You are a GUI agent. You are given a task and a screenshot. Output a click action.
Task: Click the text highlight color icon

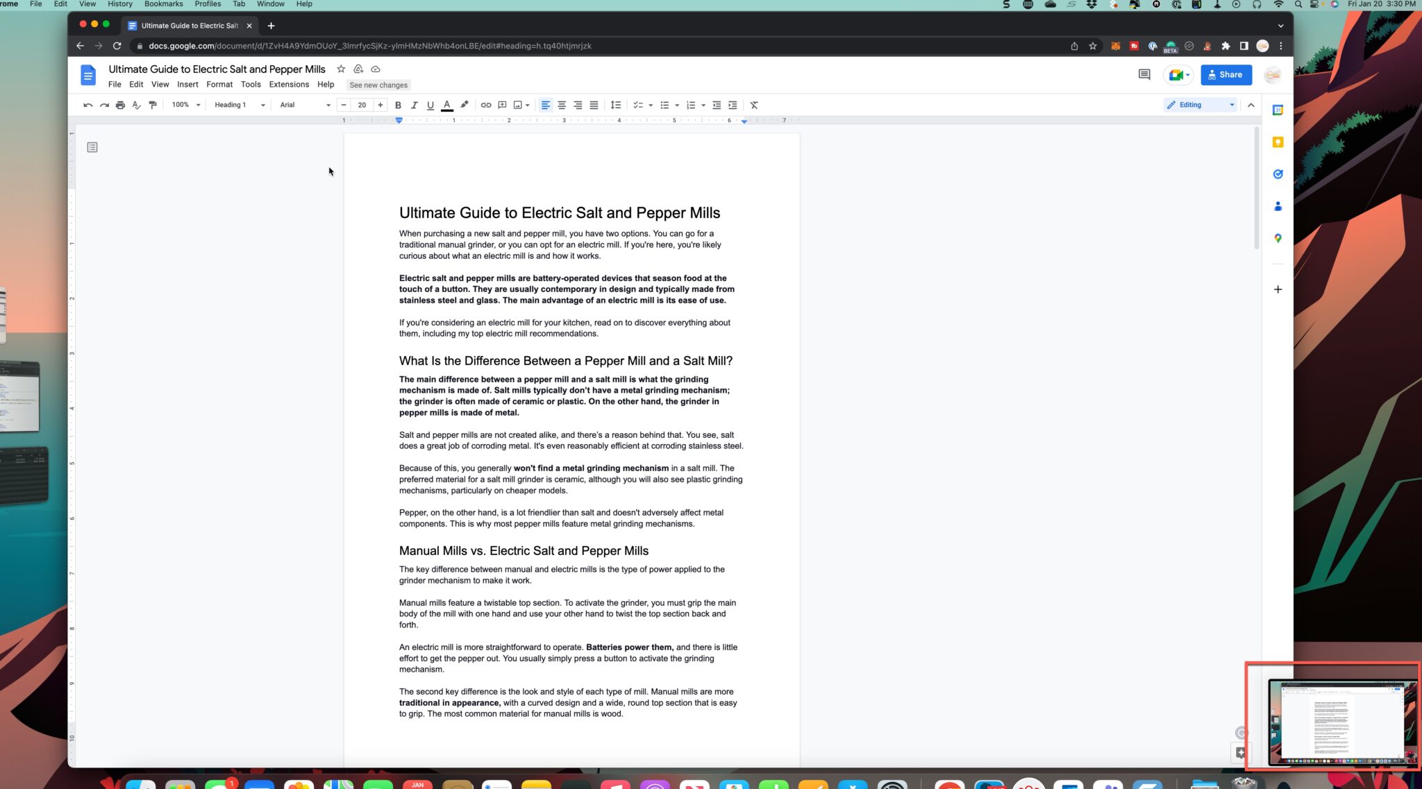pyautogui.click(x=465, y=104)
